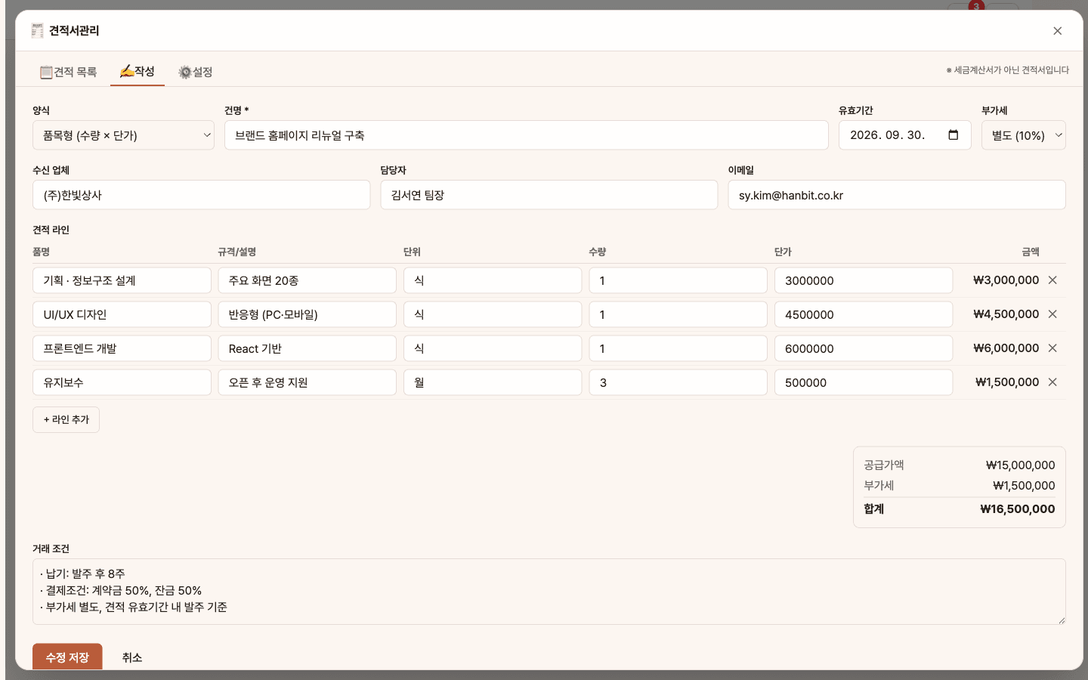Switch to the 견적 목록 tab
The width and height of the screenshot is (1088, 680).
click(x=68, y=72)
